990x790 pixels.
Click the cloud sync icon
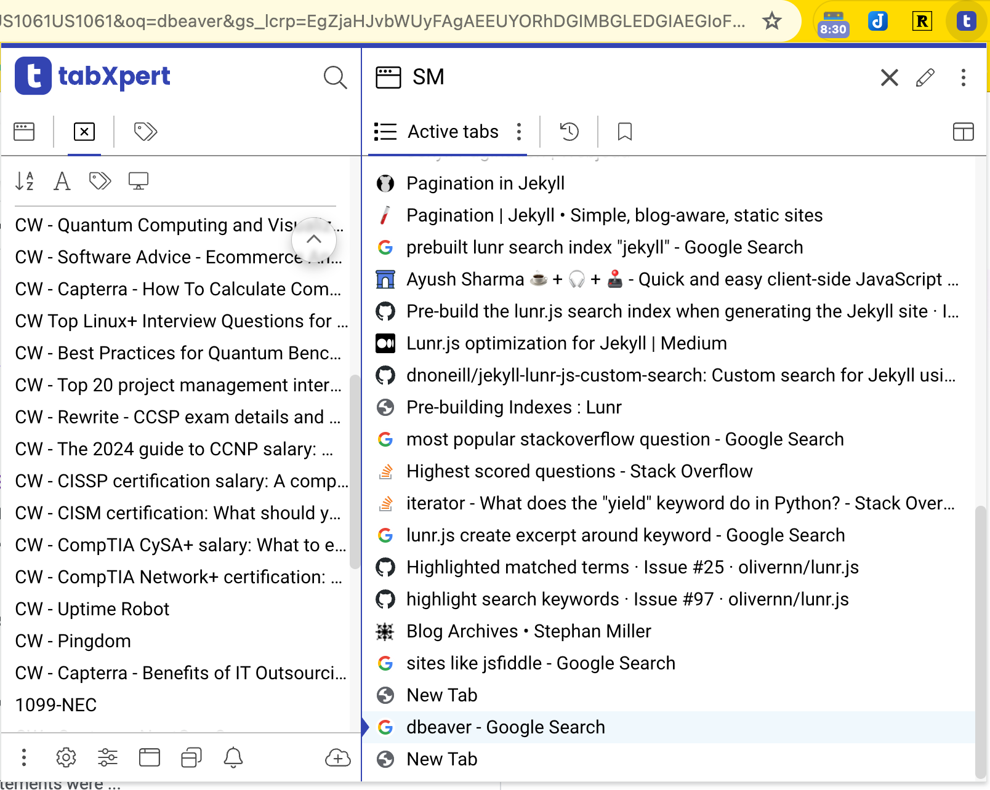pyautogui.click(x=337, y=758)
